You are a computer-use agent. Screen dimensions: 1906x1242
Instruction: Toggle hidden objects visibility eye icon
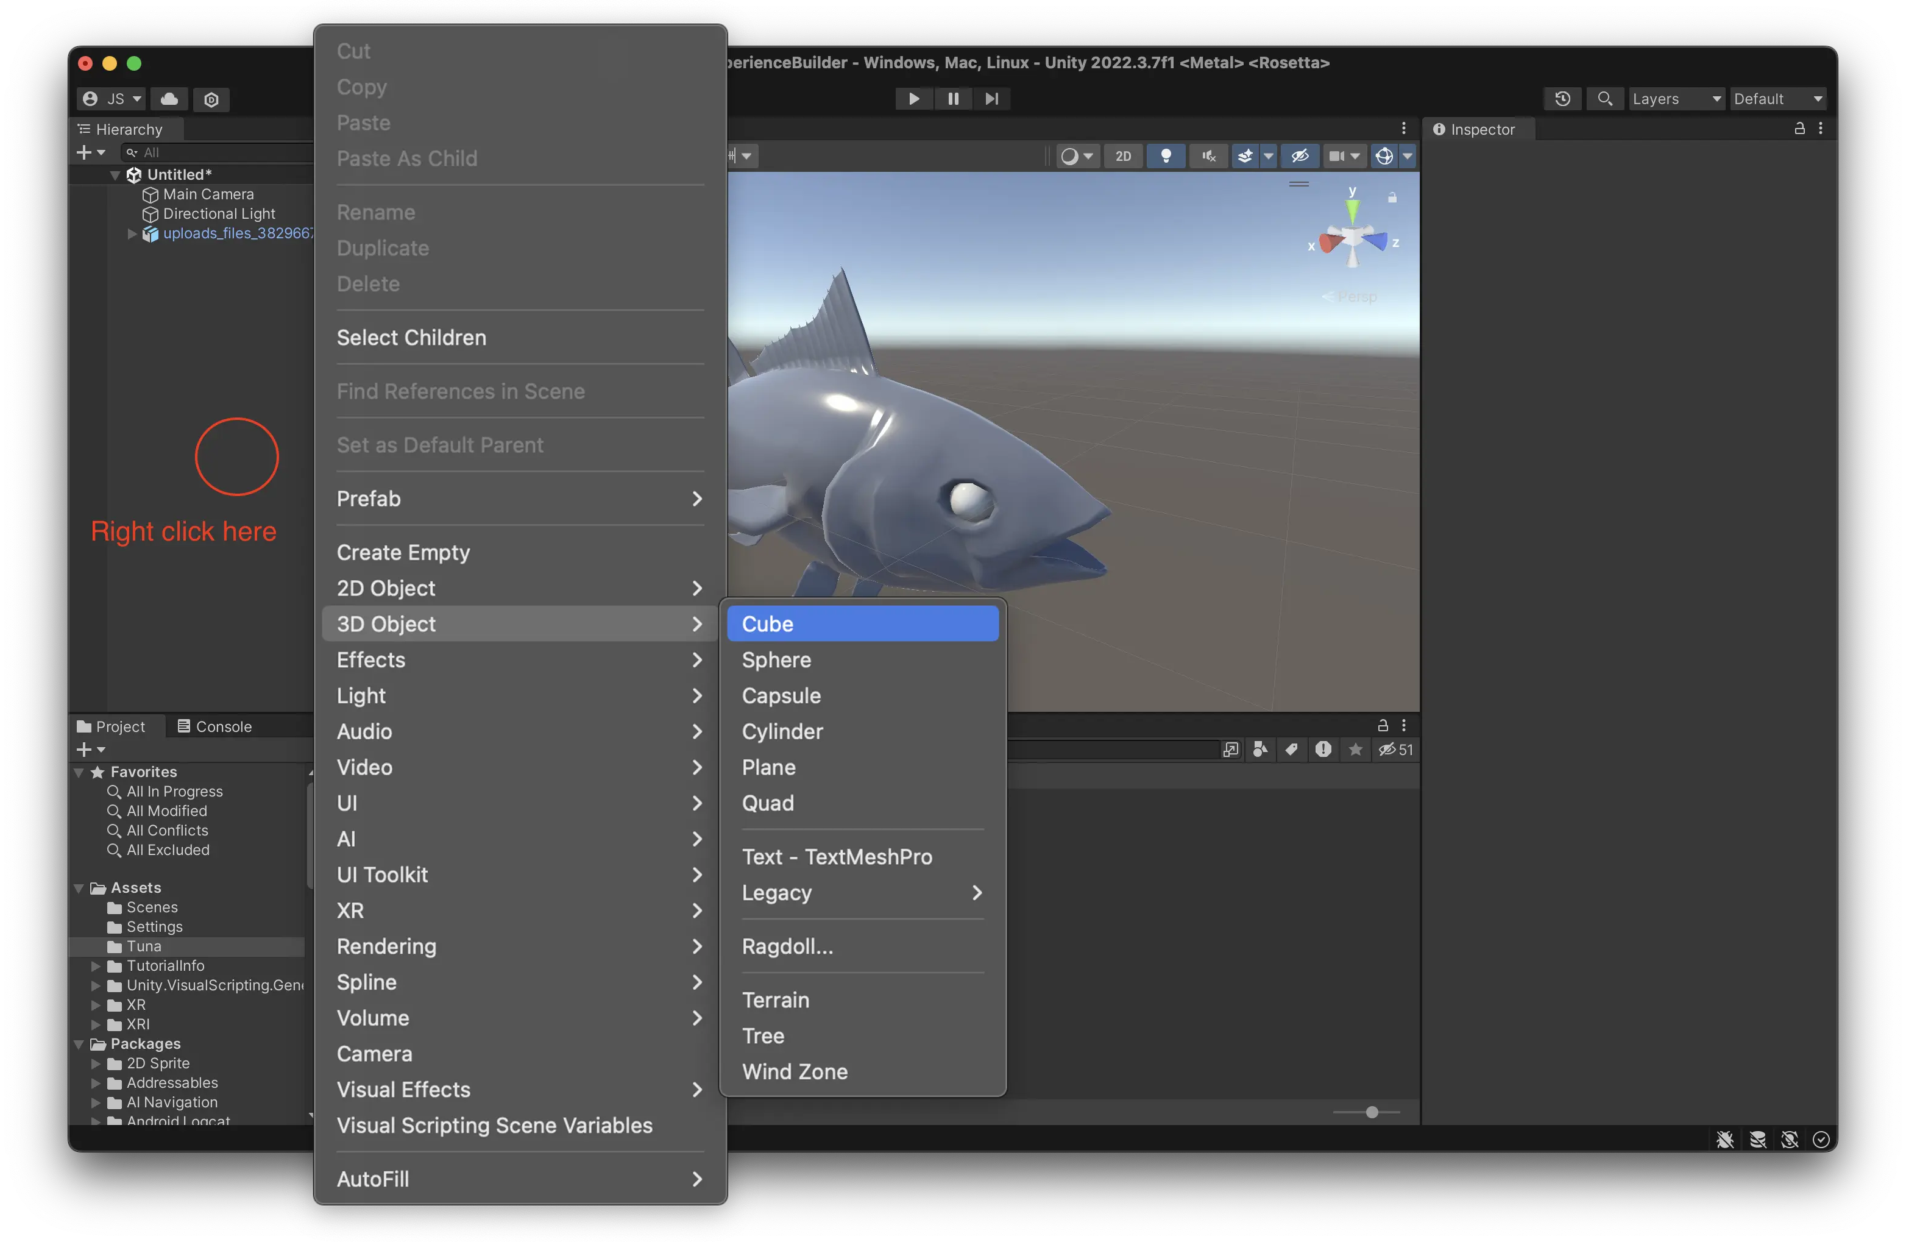[x=1300, y=155]
